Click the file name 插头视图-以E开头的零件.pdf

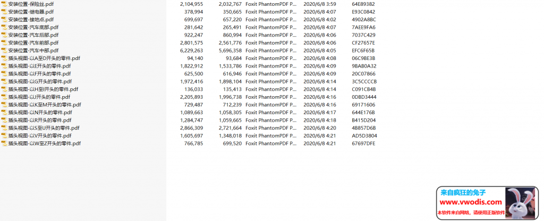39,66
